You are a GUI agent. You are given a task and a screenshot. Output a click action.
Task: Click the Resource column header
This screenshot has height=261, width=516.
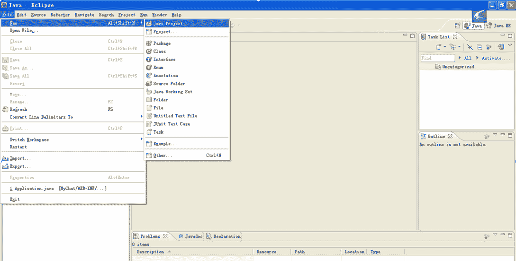click(x=272, y=252)
